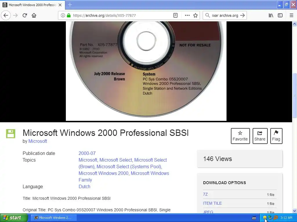This screenshot has height=222, width=297.
Task: Select the Microsoft Windows 2... taskbar button
Action: [54, 218]
